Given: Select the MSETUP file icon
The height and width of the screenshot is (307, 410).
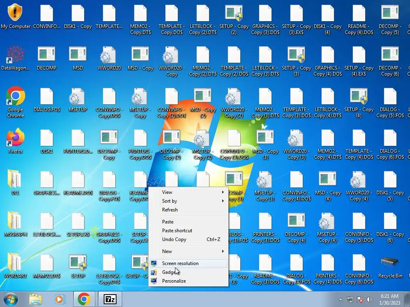Looking at the screenshot, I should [78, 100].
